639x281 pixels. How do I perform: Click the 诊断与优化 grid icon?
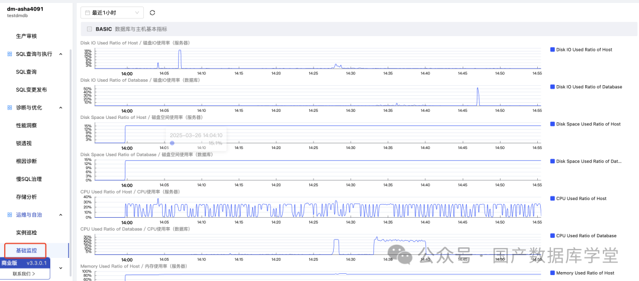pyautogui.click(x=10, y=108)
